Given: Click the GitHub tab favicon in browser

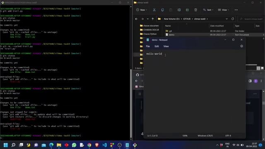Looking at the screenshot, I should pos(137,75).
